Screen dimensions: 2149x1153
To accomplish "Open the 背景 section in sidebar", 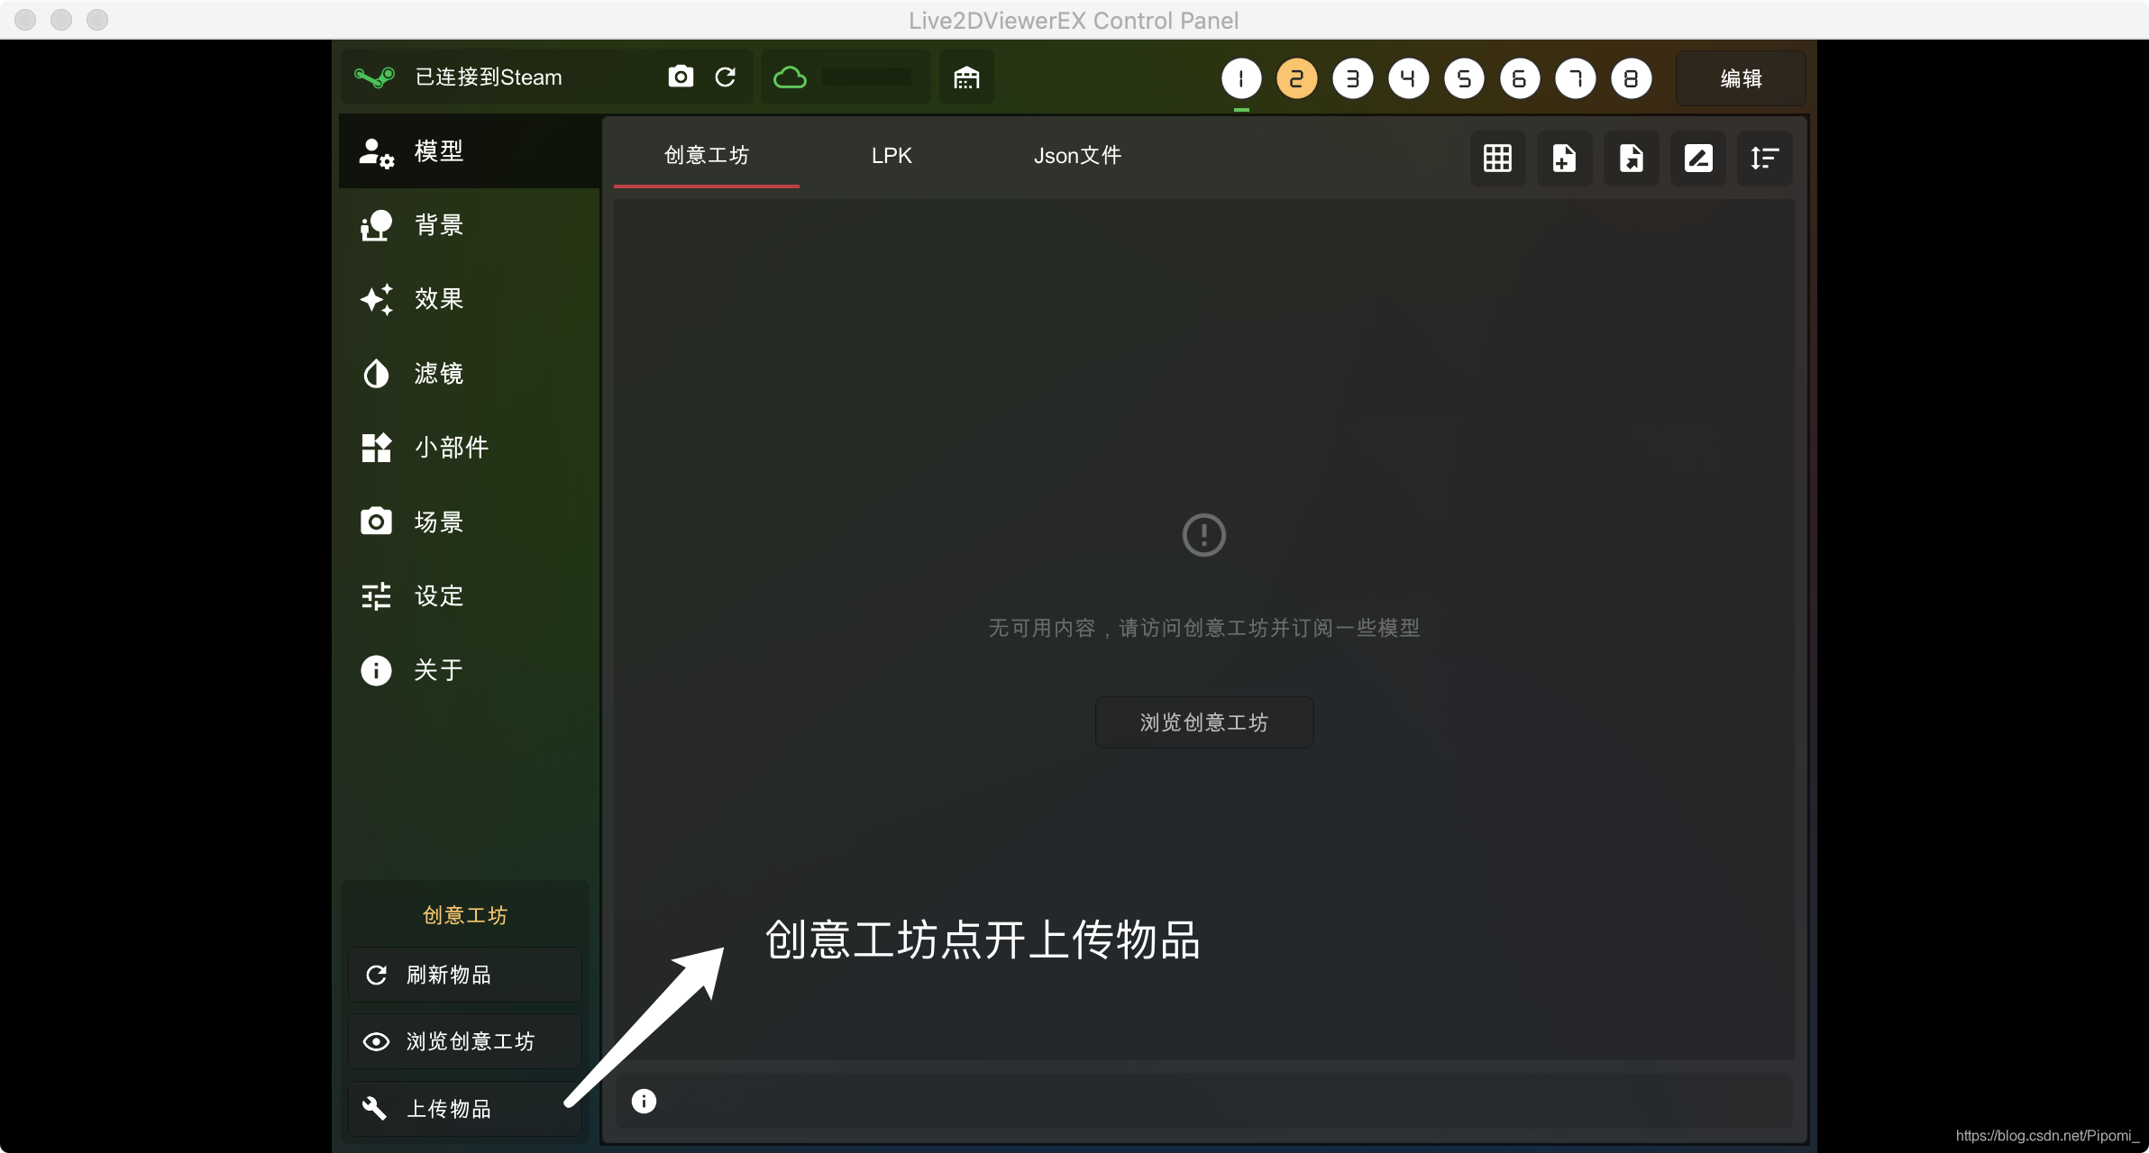I will tap(470, 225).
